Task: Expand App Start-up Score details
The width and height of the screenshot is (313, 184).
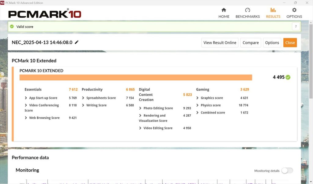Action: pos(26,98)
